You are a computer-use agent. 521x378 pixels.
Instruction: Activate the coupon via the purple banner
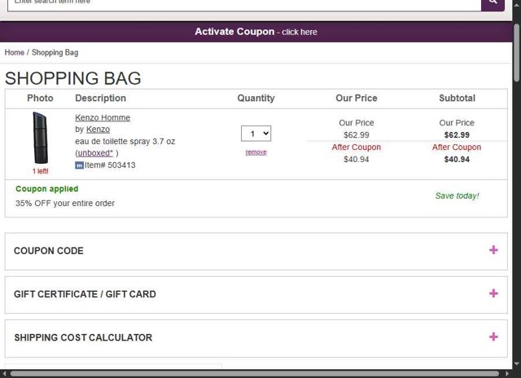(256, 32)
